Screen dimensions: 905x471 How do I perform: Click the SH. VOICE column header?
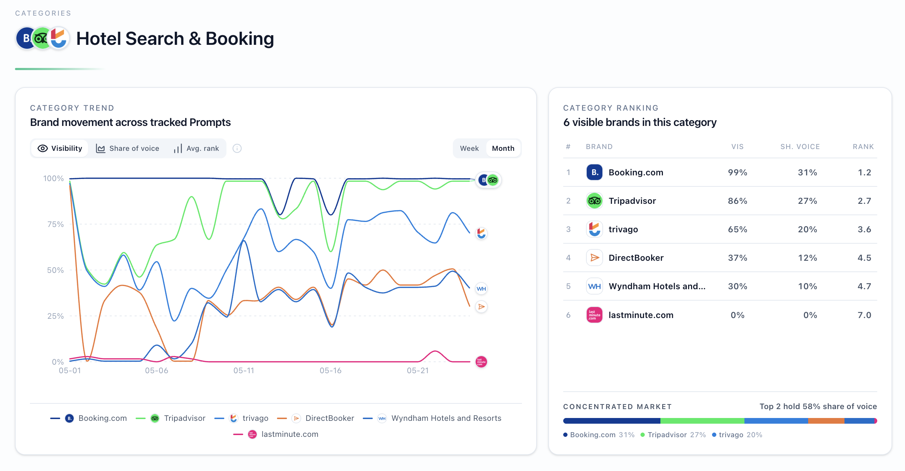click(x=800, y=147)
